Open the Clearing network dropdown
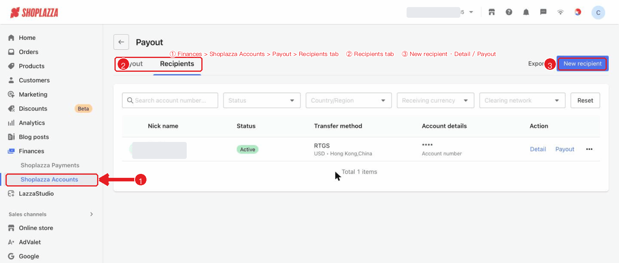 [522, 101]
